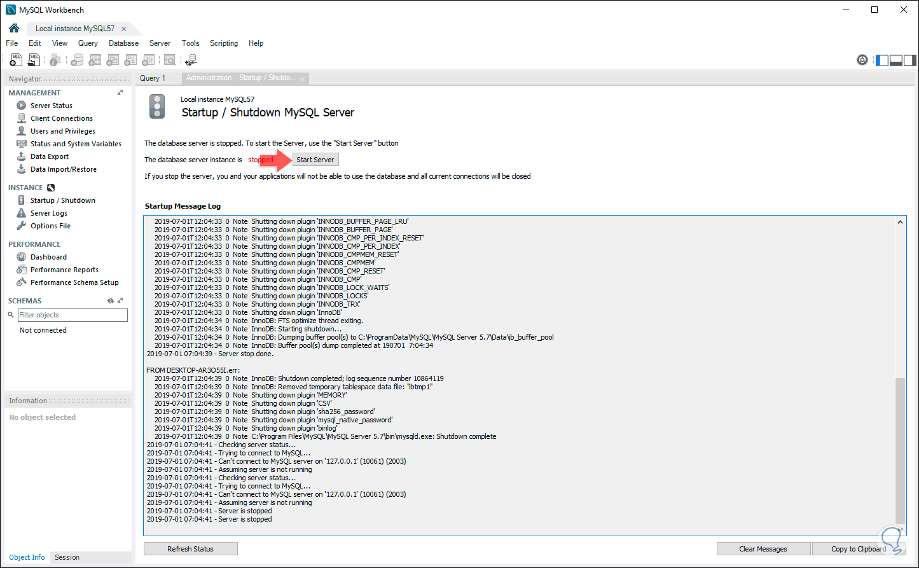Create a new table toolbar icon
This screenshot has height=568, width=919.
pos(95,60)
